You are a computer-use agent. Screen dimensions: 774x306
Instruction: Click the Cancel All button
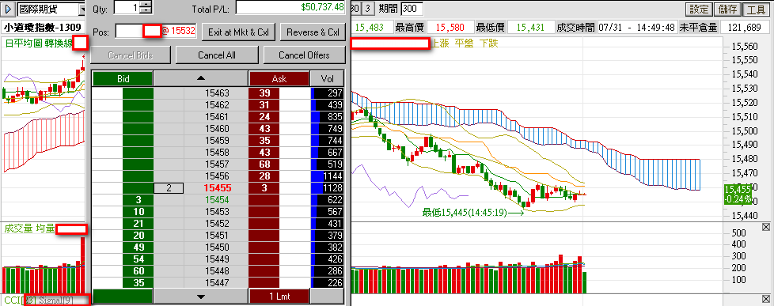click(x=216, y=55)
